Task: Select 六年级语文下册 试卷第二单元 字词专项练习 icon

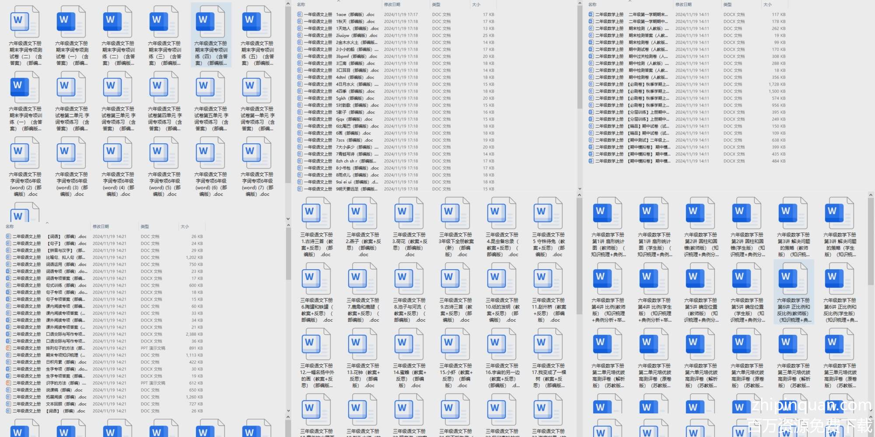Action: 71,87
